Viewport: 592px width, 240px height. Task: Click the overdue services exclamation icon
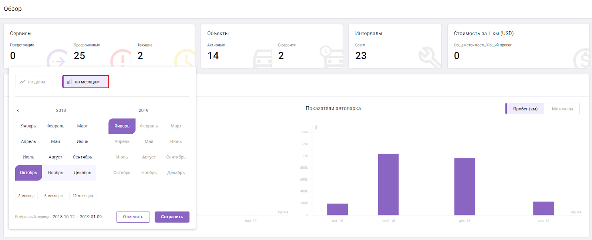121,58
